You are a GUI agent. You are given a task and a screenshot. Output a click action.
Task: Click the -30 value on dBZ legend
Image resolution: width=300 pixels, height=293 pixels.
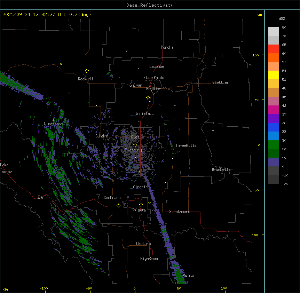(285, 184)
